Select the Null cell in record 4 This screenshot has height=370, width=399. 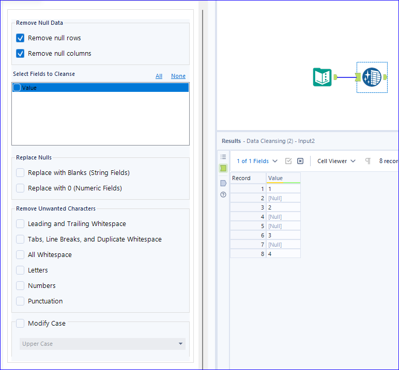(x=283, y=217)
